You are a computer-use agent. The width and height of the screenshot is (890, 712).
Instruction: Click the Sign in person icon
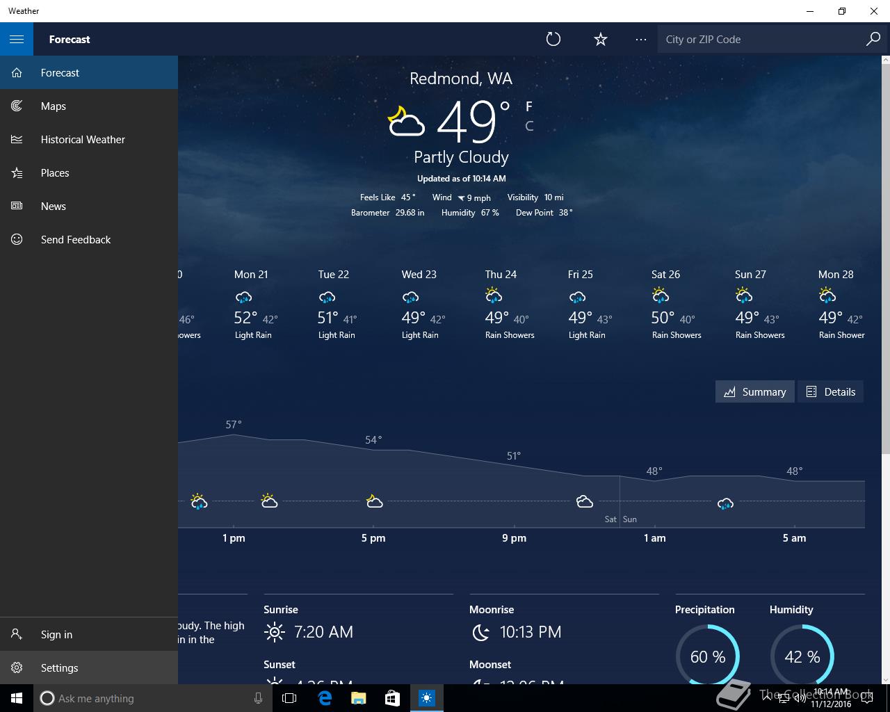pos(17,634)
